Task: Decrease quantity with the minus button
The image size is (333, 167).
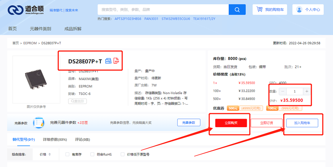Action: (x=283, y=91)
